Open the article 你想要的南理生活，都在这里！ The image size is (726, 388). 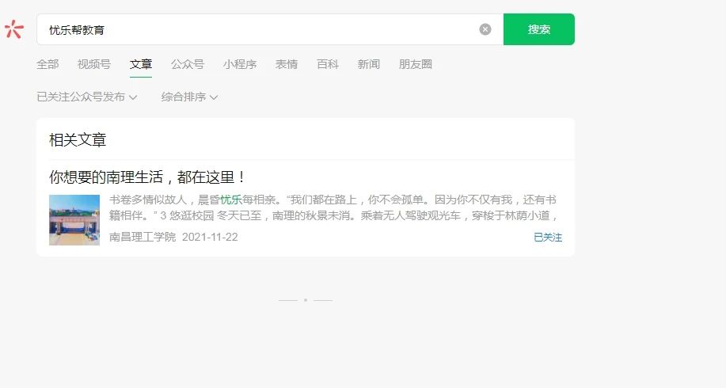(146, 177)
